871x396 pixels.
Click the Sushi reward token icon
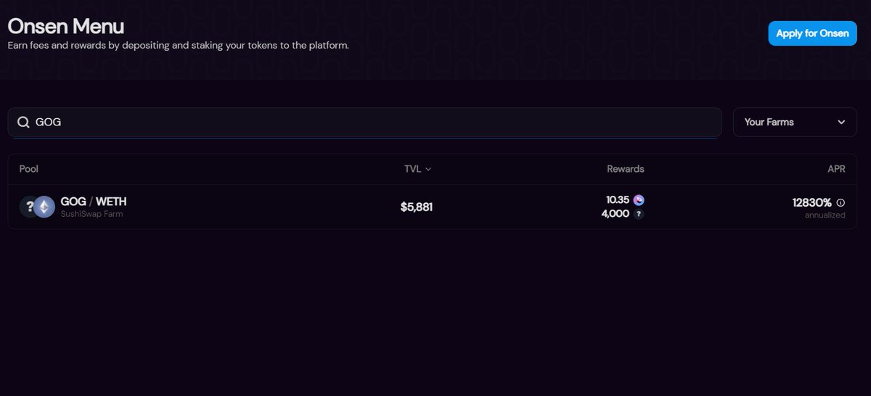639,200
